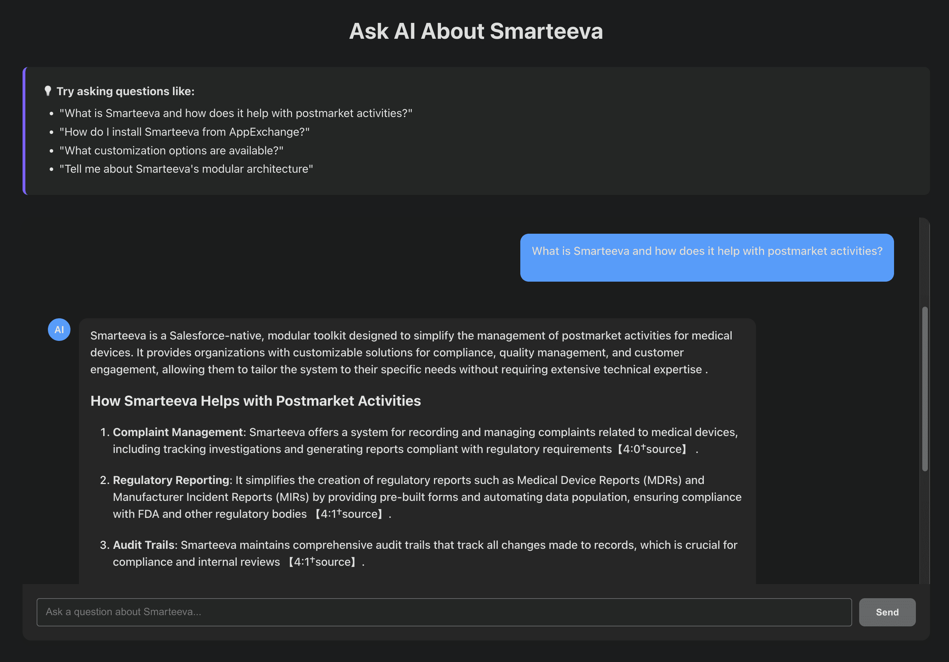Click the lightbulb tip icon
The image size is (949, 662).
click(48, 91)
